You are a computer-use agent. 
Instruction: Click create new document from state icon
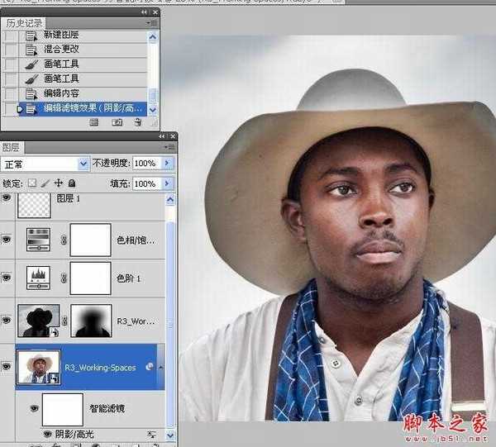(x=94, y=122)
